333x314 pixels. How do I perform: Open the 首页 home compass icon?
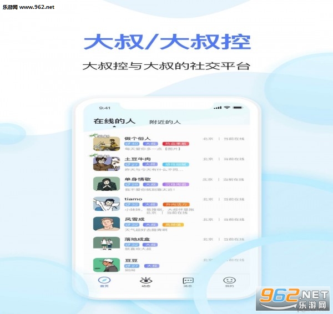[x=104, y=280]
